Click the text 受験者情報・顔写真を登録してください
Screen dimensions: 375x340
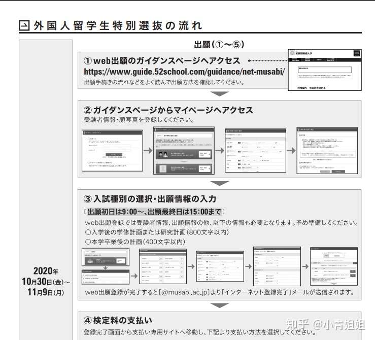(139, 120)
